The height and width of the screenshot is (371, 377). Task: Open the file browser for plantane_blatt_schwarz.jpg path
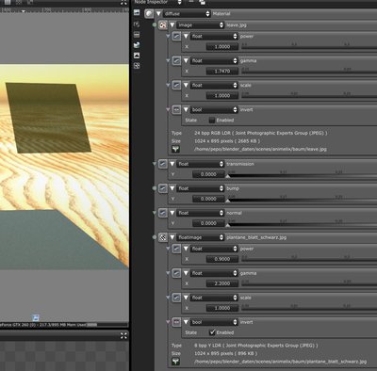[x=175, y=362]
